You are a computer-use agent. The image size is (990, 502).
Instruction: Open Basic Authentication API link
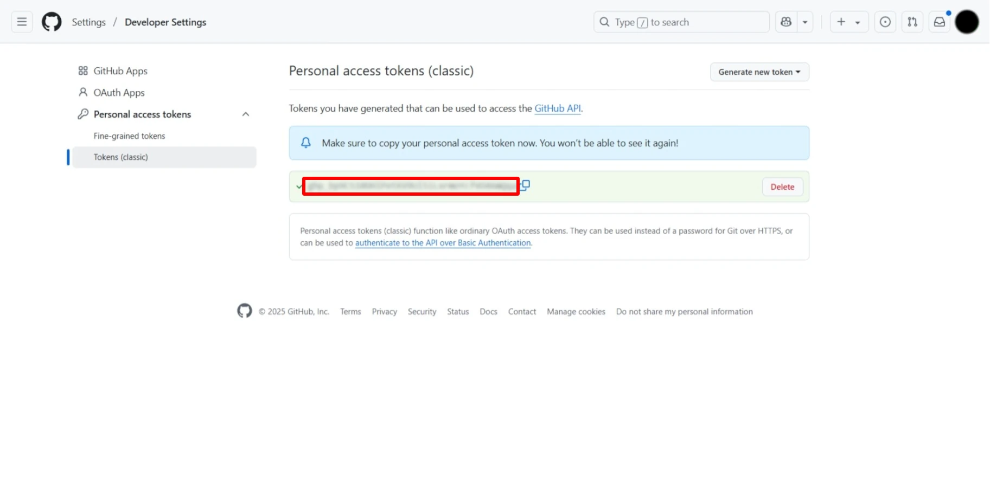click(x=443, y=243)
